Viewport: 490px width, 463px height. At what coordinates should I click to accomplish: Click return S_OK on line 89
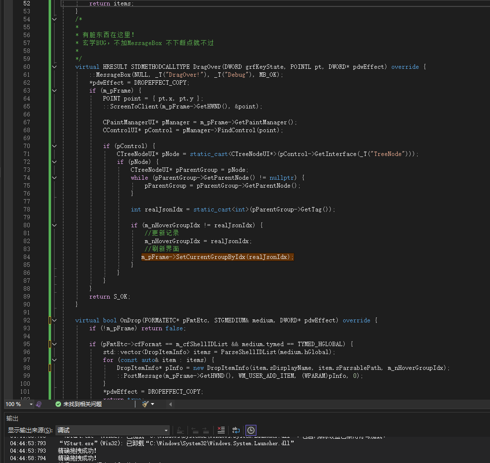[x=110, y=297]
